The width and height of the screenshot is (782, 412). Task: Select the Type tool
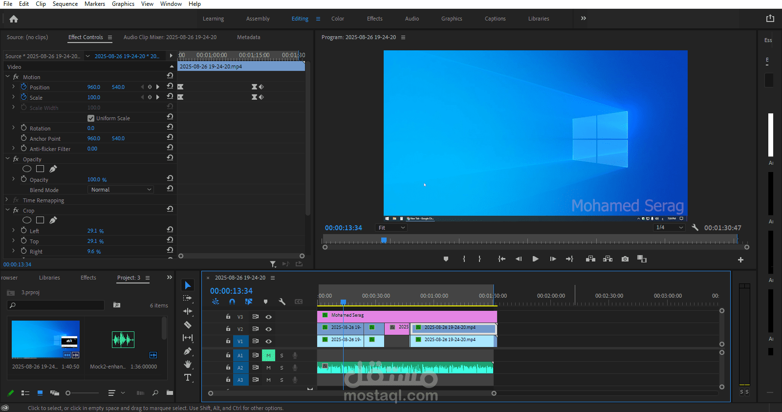pos(188,377)
